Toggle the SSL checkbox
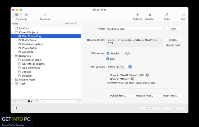 click(x=108, y=59)
